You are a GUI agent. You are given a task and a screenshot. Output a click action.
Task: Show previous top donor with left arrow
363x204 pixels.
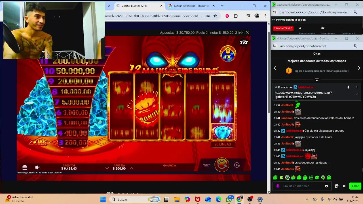pos(275,68)
